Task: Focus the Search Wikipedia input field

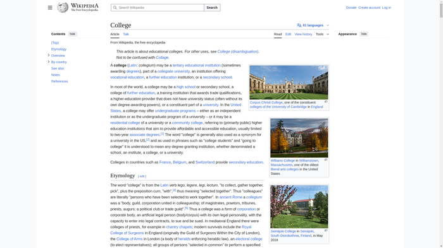Action: click(x=158, y=8)
